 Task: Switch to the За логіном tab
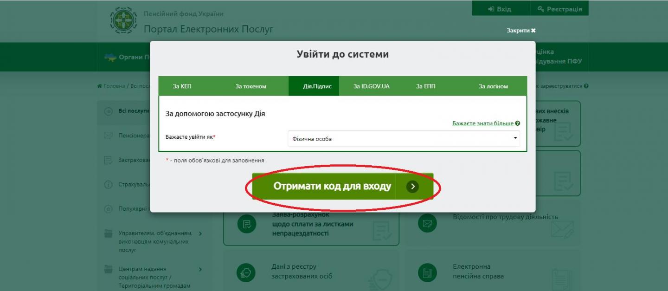pyautogui.click(x=494, y=86)
